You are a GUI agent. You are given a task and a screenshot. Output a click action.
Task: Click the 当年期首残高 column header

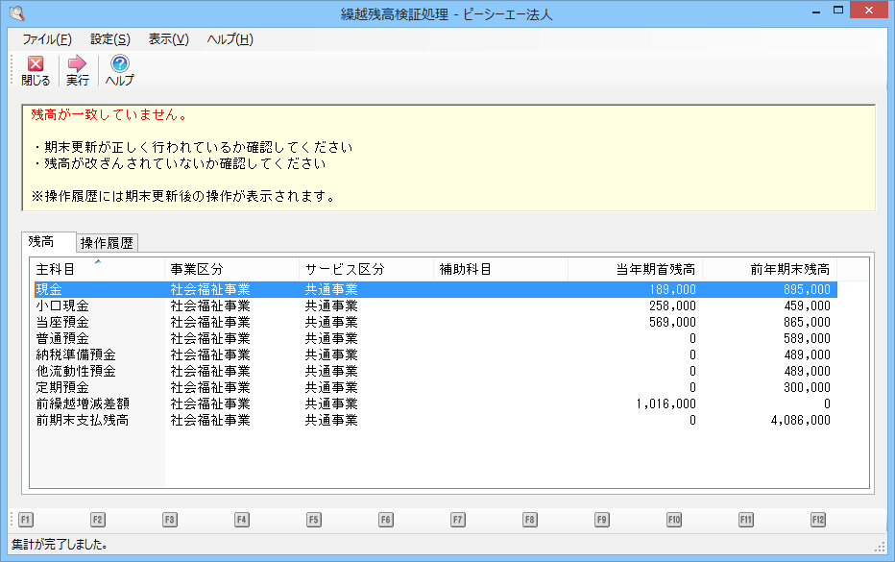(635, 269)
